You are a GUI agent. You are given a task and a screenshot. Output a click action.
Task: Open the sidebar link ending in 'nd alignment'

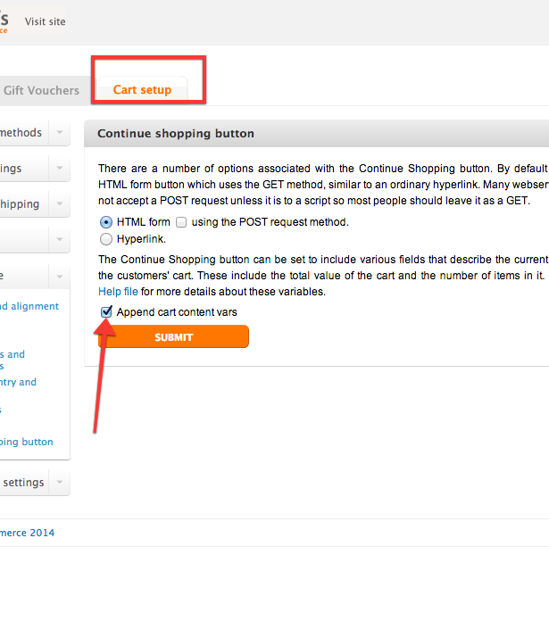pyautogui.click(x=29, y=306)
